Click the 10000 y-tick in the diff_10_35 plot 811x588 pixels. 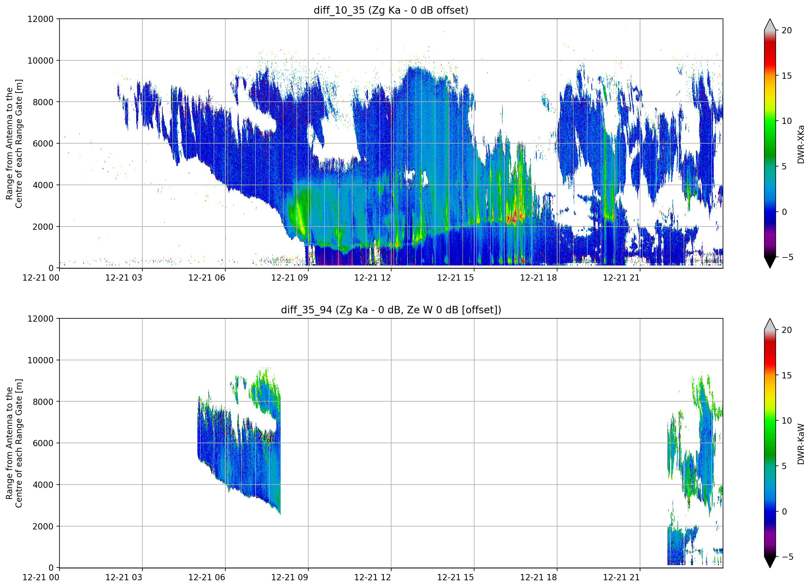[40, 60]
